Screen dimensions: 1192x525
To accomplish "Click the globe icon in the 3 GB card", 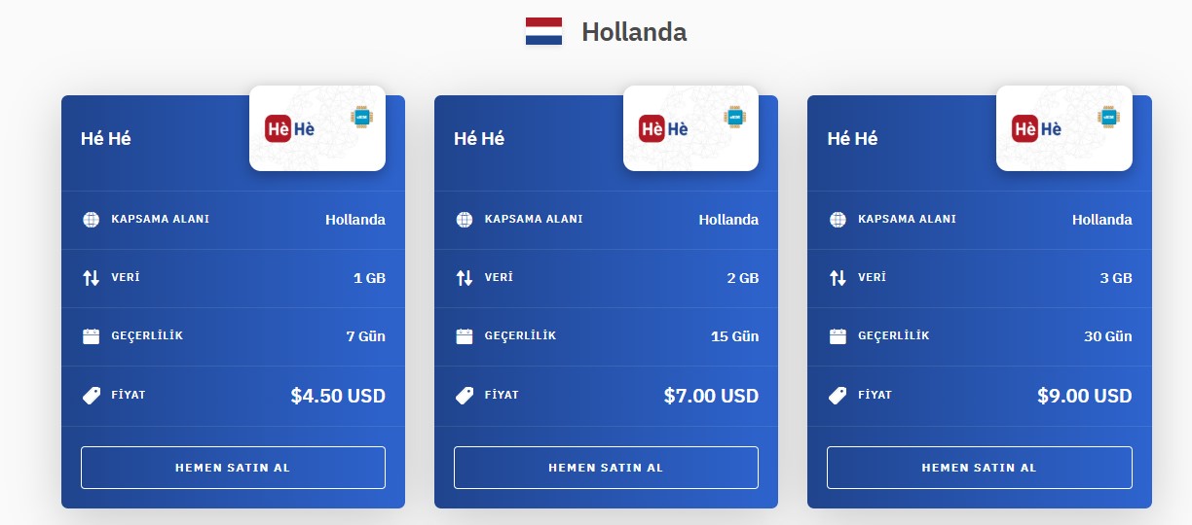I will pyautogui.click(x=838, y=220).
